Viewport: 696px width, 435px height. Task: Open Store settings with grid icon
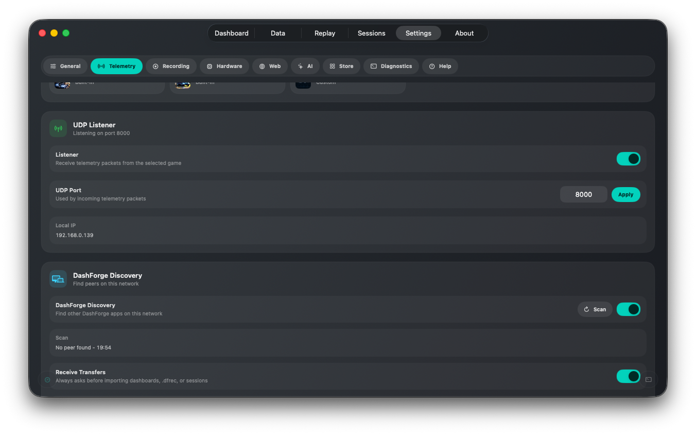click(x=341, y=66)
